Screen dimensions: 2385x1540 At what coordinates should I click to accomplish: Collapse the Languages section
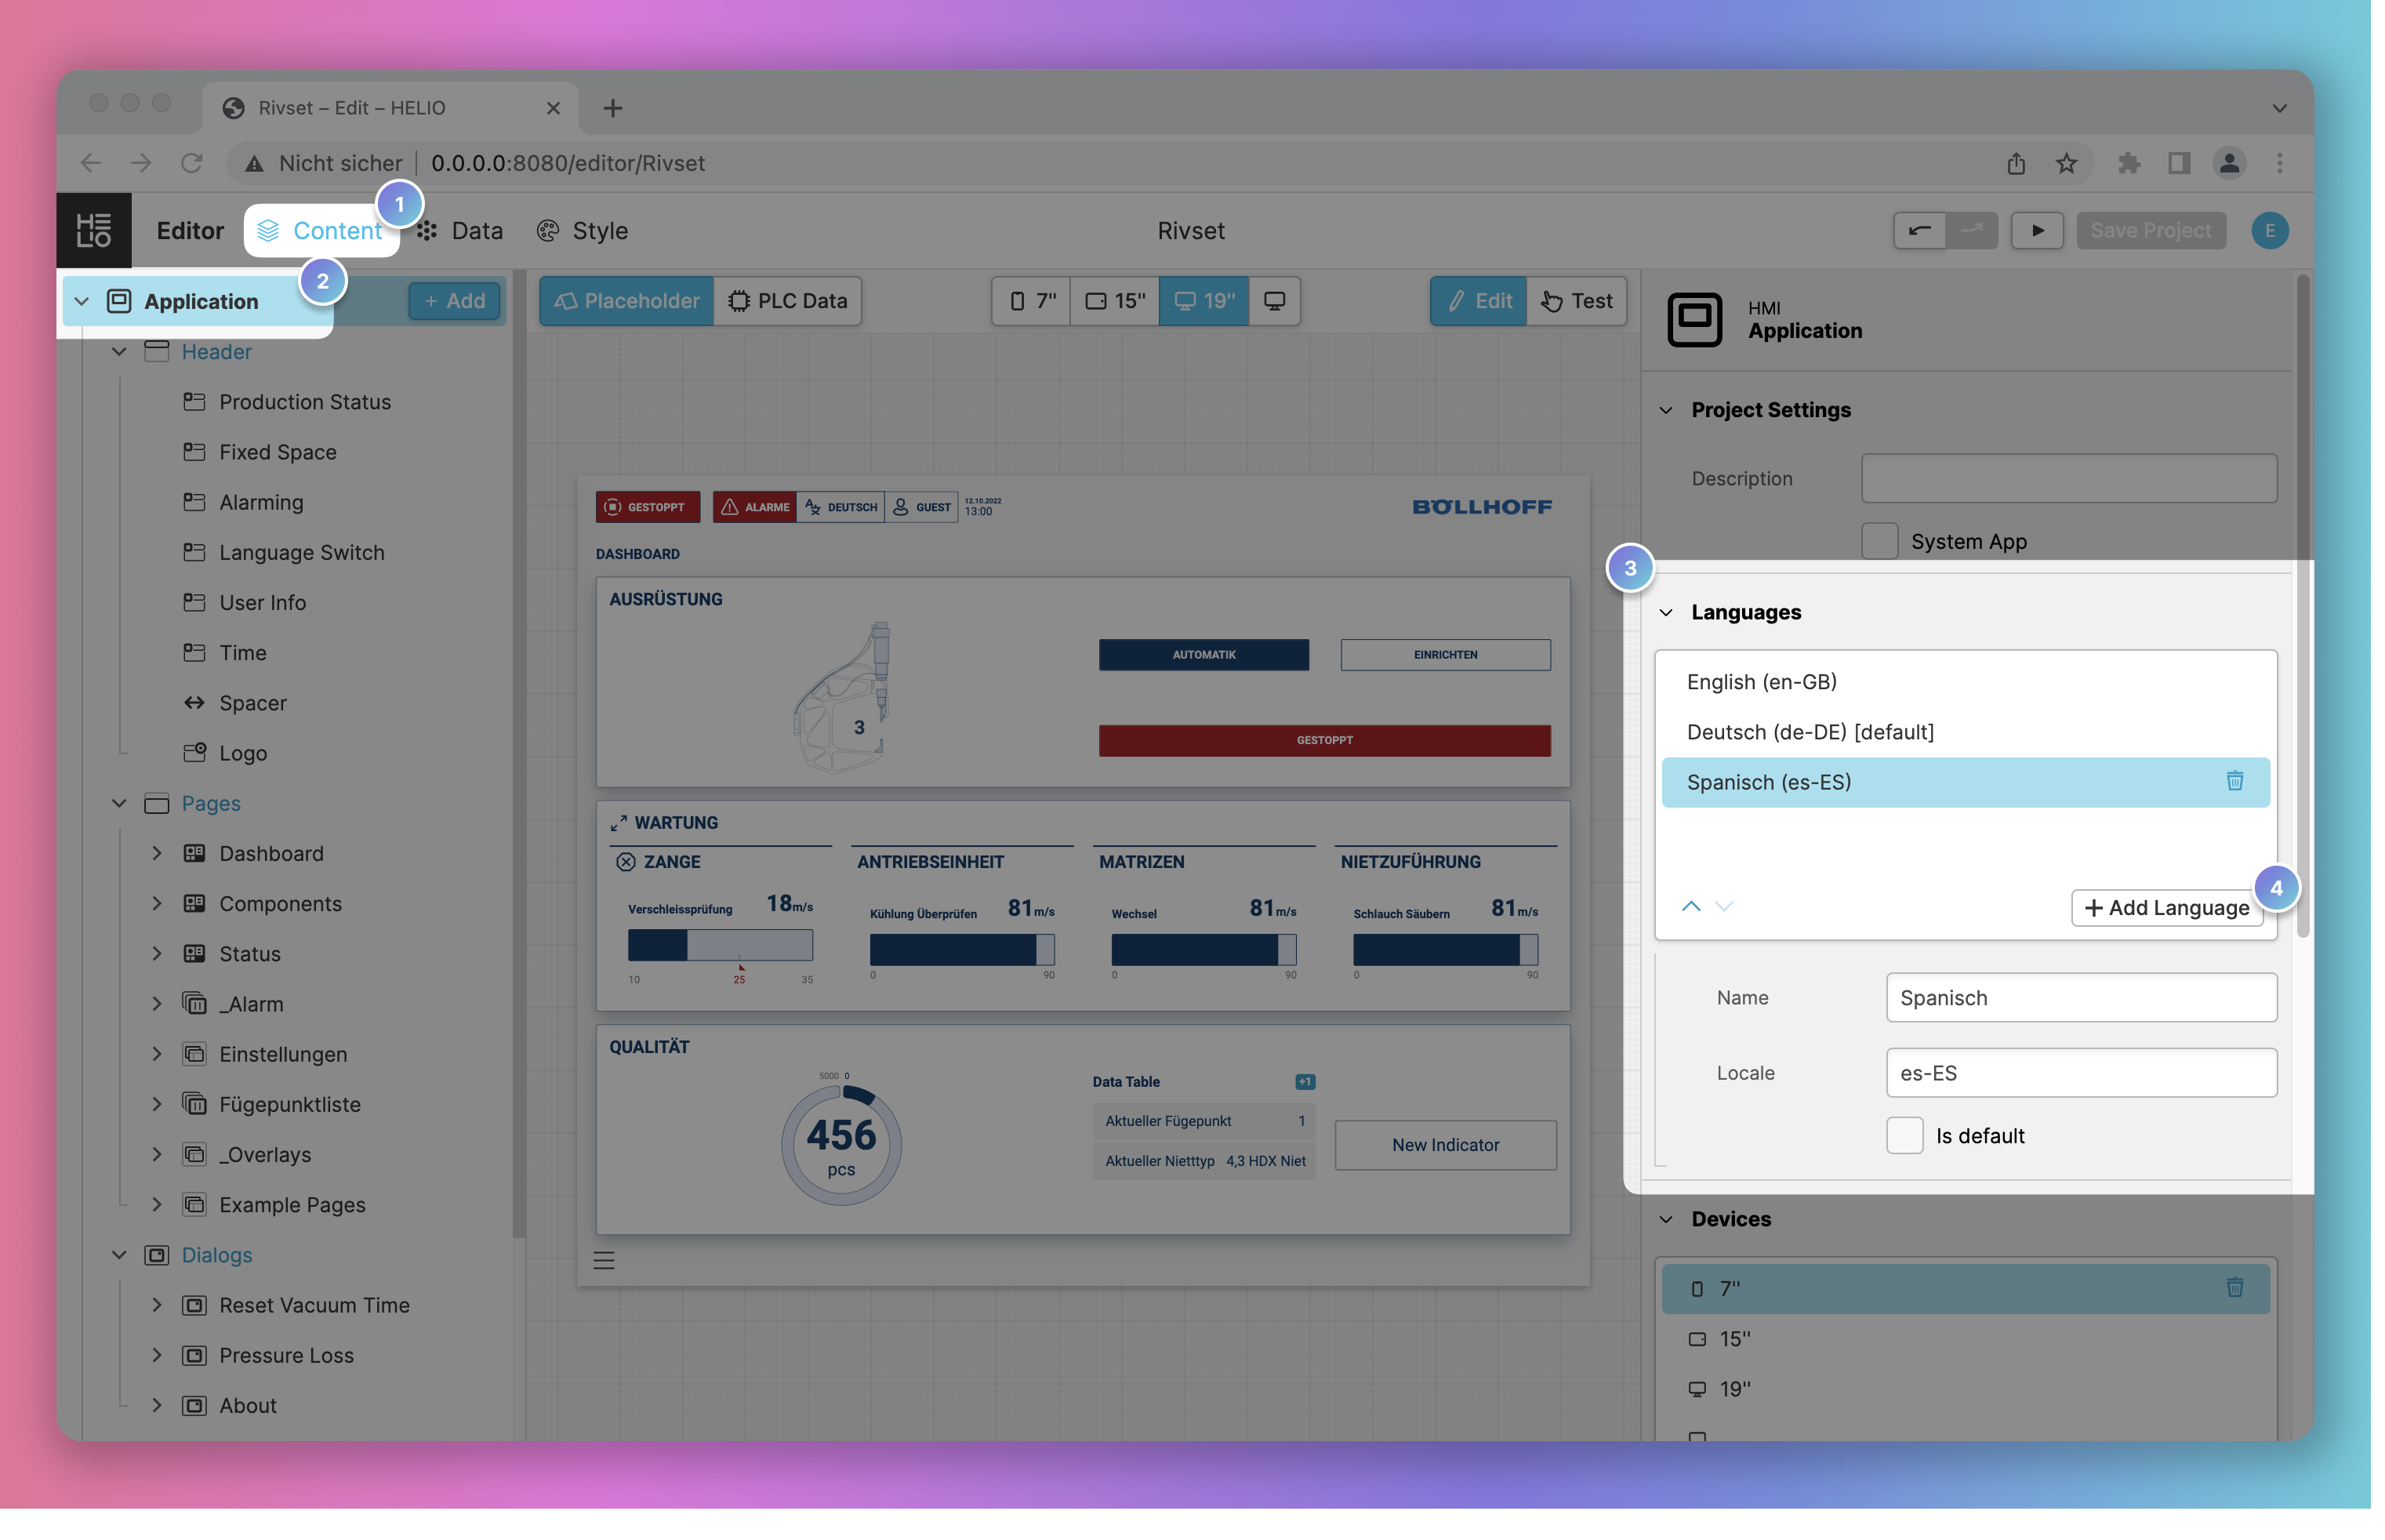tap(1666, 612)
